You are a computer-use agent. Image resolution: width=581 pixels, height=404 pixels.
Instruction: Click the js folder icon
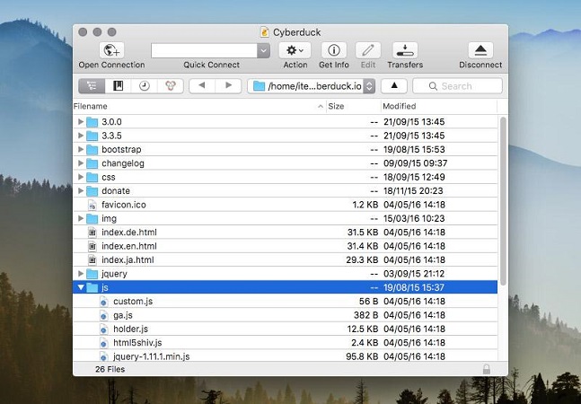[92, 287]
